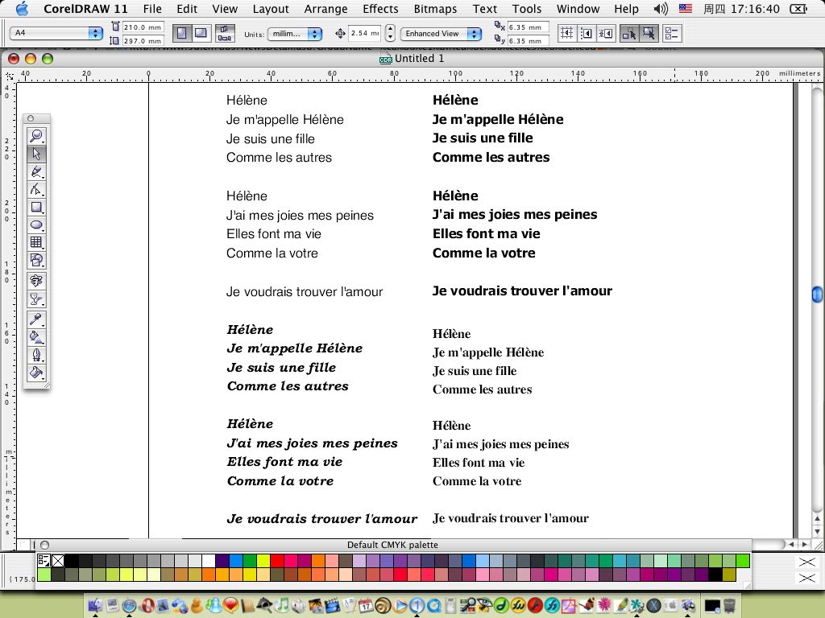Toggle Treat As Filled selection mode
This screenshot has width=825, height=618.
point(649,33)
